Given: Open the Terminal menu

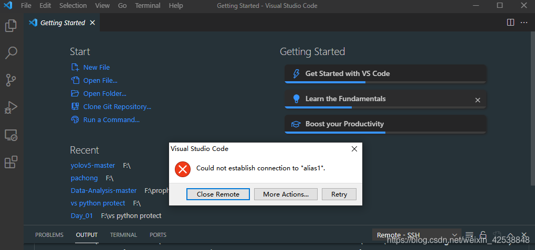Looking at the screenshot, I should coord(148,5).
